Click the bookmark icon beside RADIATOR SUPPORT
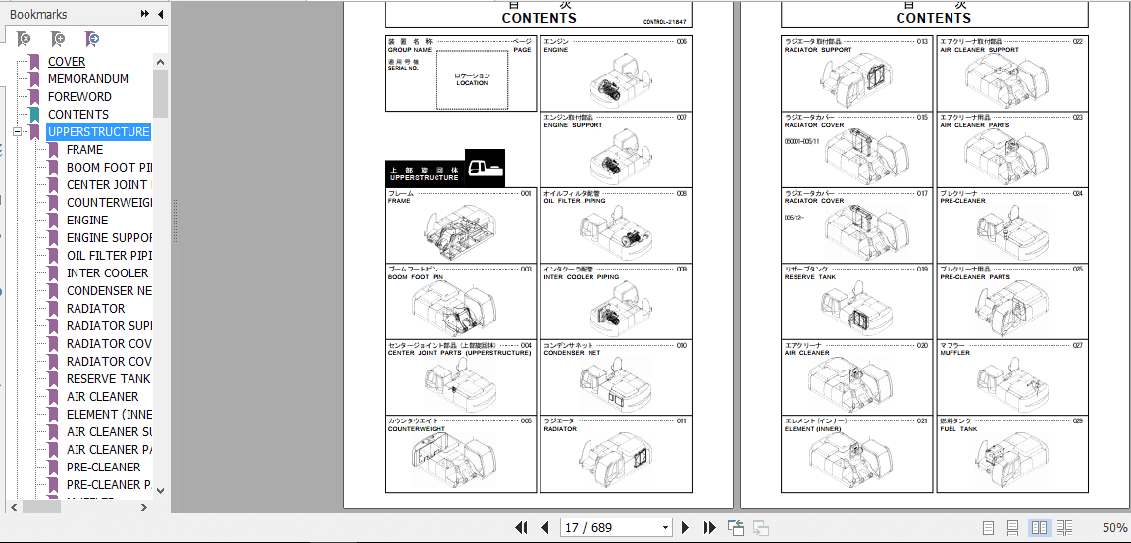1131x543 pixels. click(53, 326)
